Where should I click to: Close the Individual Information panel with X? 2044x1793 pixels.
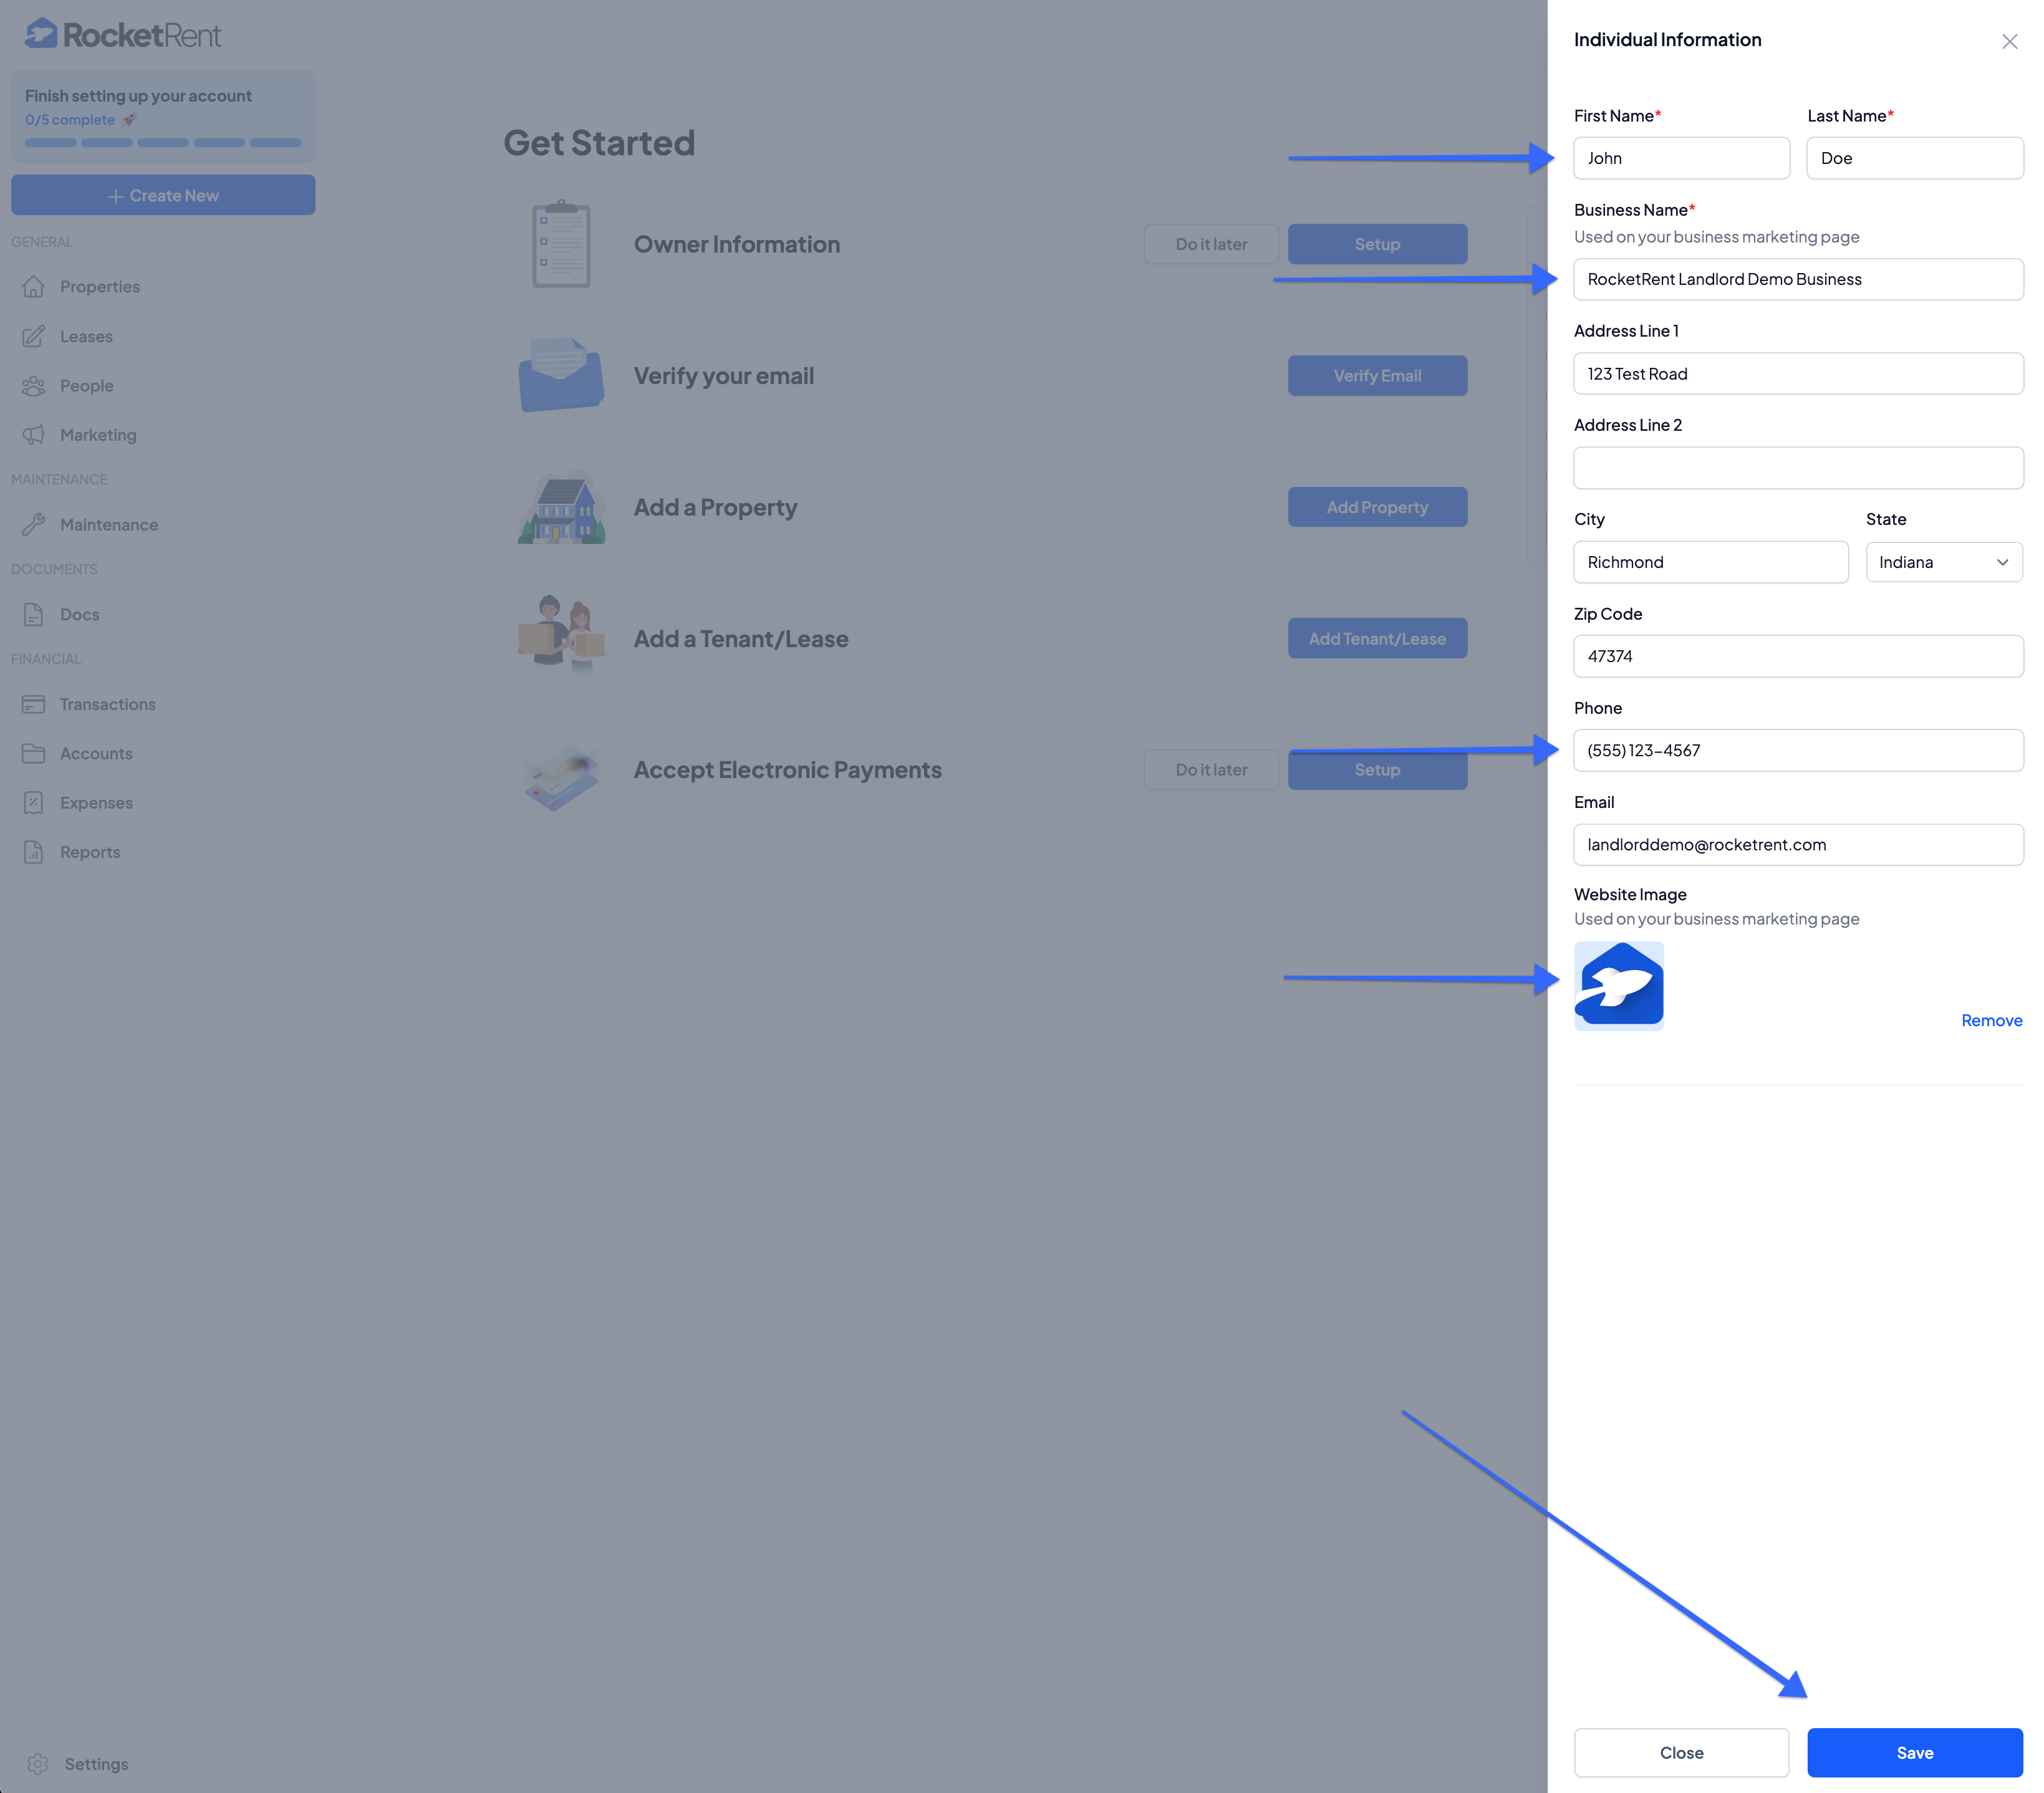point(2009,41)
